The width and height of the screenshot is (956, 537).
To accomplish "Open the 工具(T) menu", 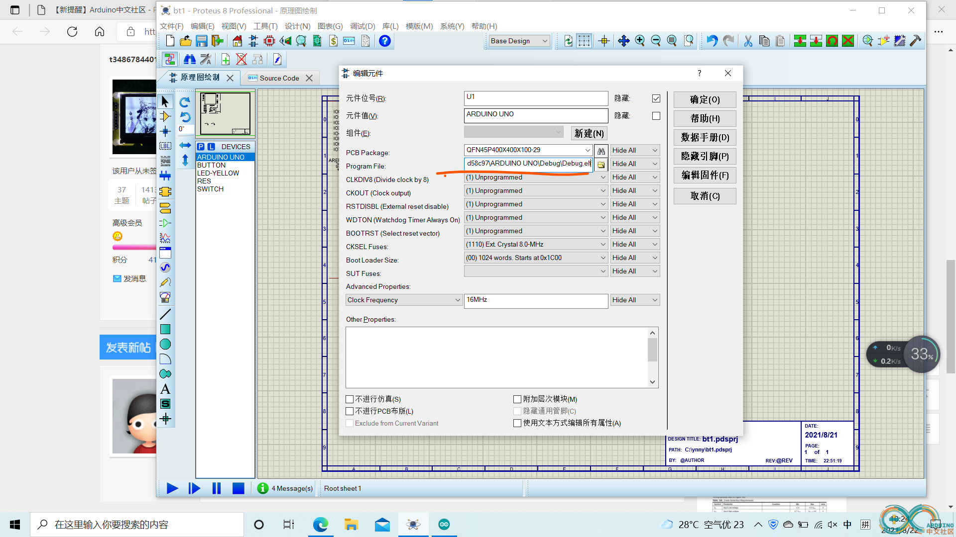I will coord(265,26).
